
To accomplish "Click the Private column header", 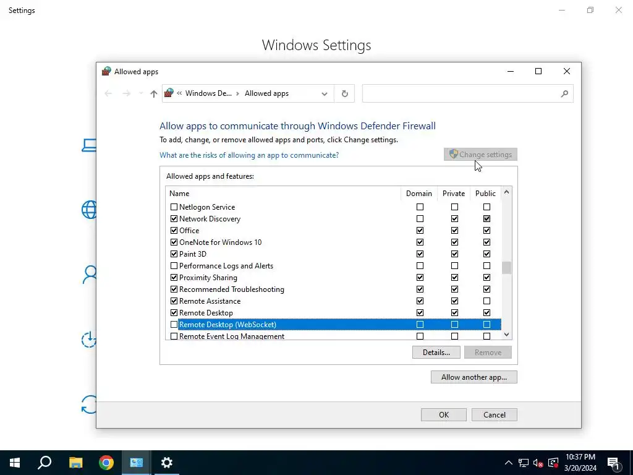I will 453,194.
